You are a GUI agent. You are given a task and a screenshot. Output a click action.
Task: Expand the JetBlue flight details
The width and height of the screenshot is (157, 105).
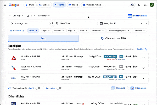143,78
